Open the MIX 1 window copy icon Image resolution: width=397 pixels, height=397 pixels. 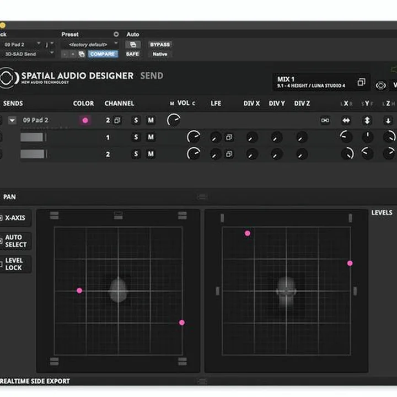pyautogui.click(x=361, y=82)
